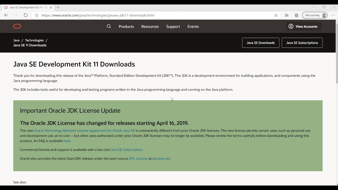338x190 pixels.
Task: Click the 'See also:' text
Action: (20, 182)
